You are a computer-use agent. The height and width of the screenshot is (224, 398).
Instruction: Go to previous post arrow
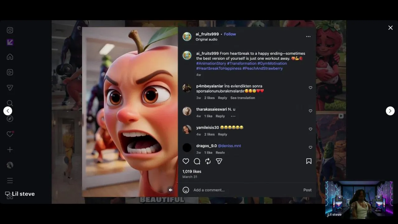tap(8, 111)
